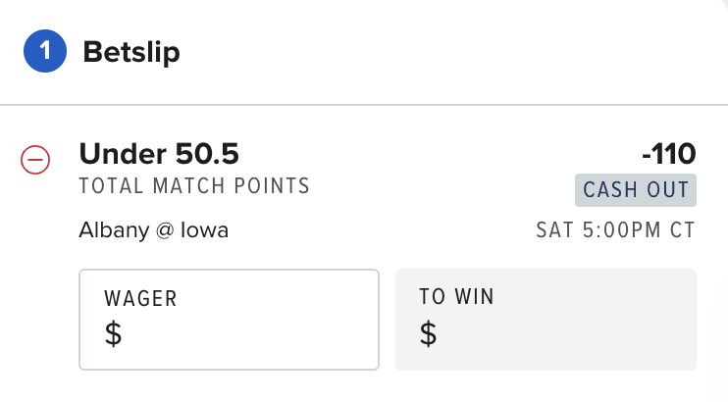Click the -110 odds value
This screenshot has height=402, width=728.
tap(669, 154)
